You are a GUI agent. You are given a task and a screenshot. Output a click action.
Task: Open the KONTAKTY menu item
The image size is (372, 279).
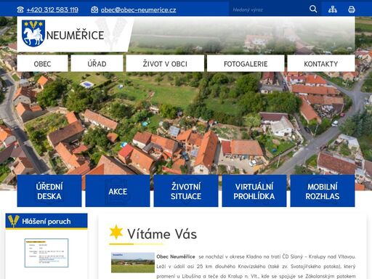click(x=321, y=63)
